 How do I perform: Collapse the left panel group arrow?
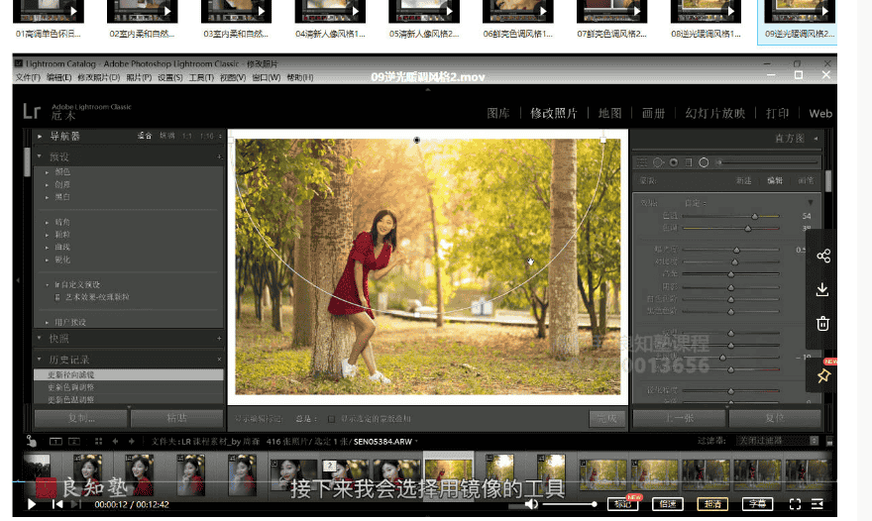tap(18, 280)
